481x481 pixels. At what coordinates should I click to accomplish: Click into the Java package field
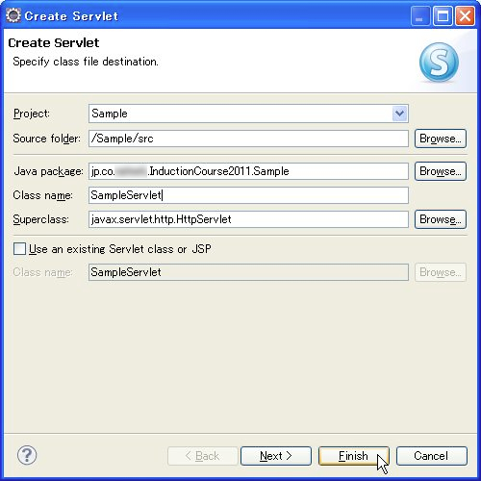point(248,171)
